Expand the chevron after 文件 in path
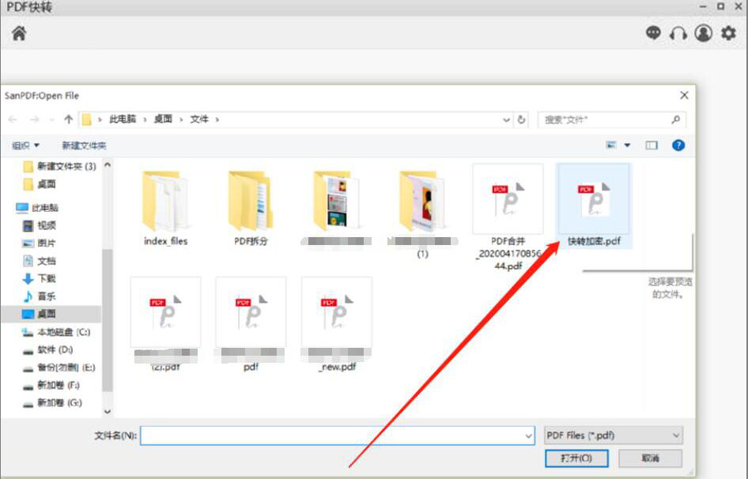The height and width of the screenshot is (479, 748). (217, 119)
